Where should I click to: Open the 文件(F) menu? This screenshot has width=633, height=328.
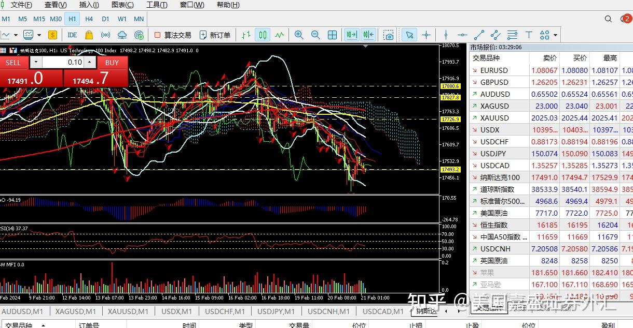click(21, 5)
